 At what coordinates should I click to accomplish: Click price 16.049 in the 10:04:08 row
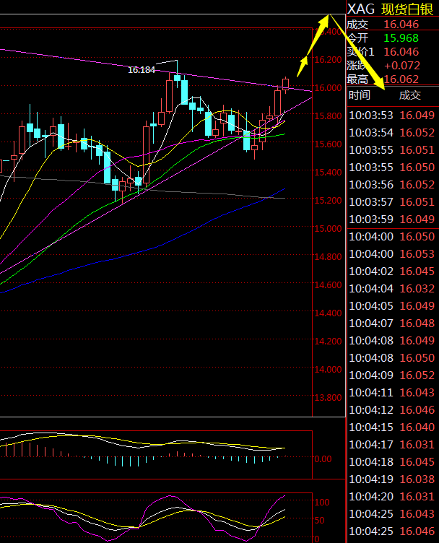417,340
